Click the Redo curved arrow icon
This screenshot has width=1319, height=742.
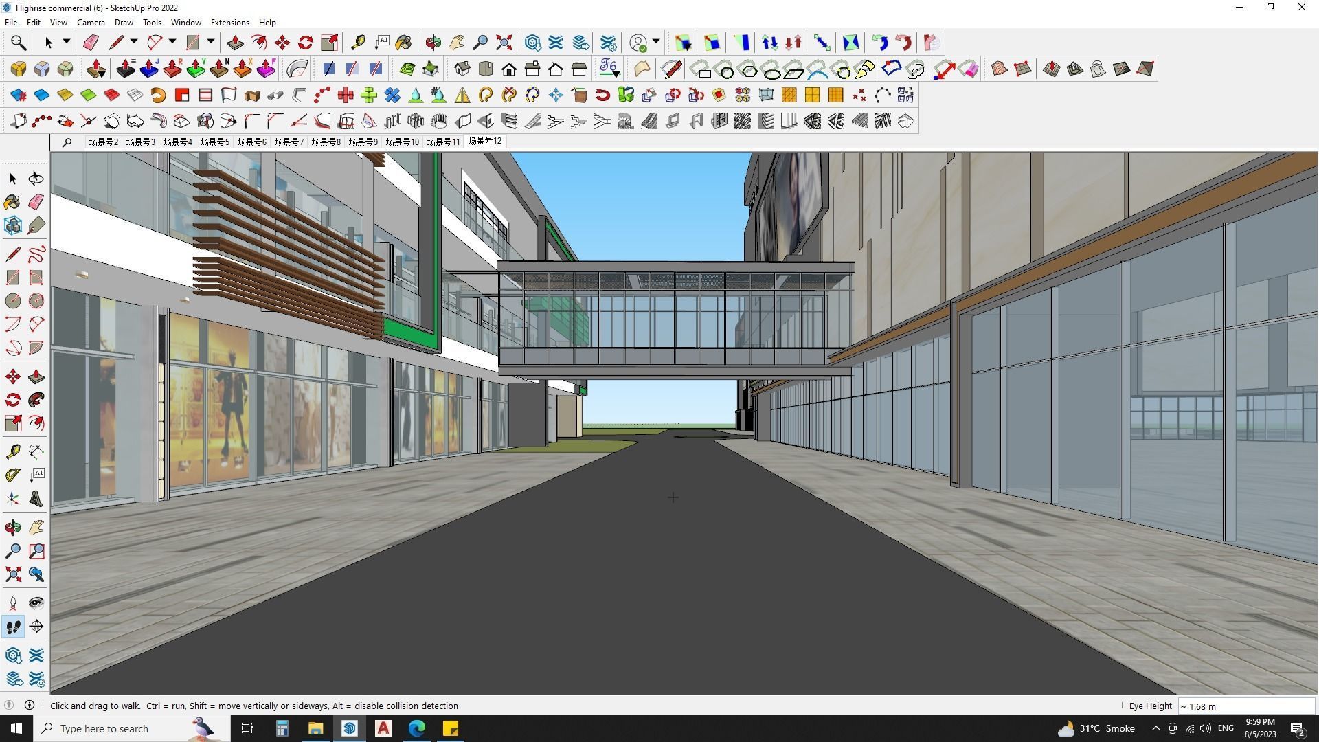pyautogui.click(x=903, y=43)
